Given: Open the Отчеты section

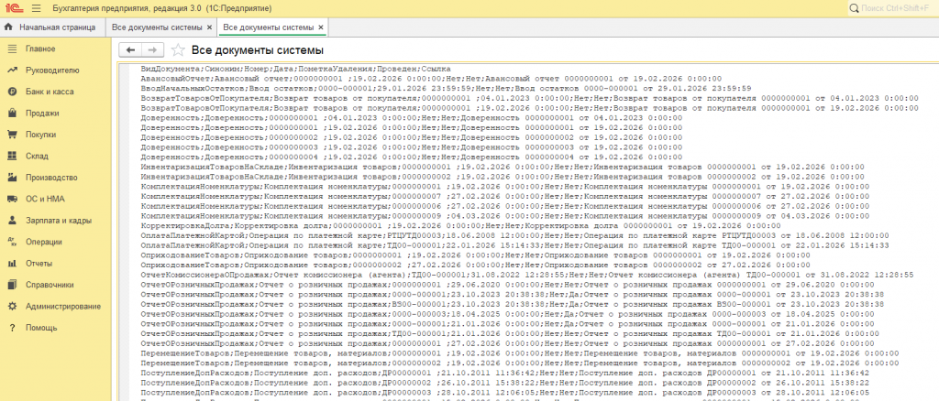Looking at the screenshot, I should [x=39, y=264].
